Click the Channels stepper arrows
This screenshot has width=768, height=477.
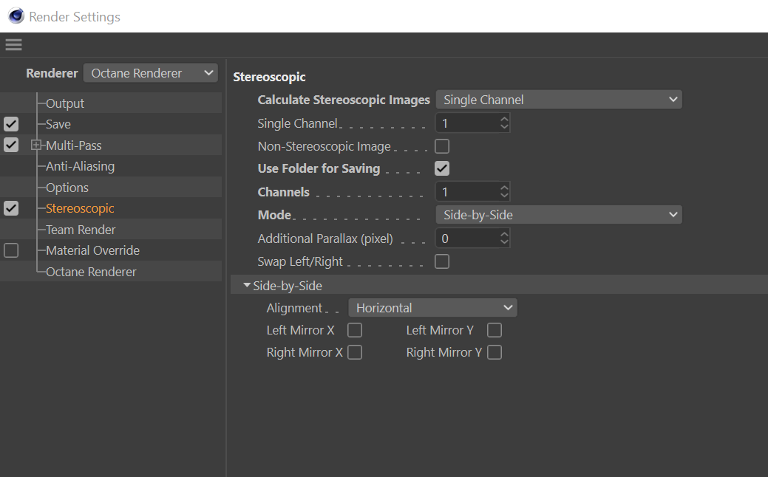pos(504,192)
